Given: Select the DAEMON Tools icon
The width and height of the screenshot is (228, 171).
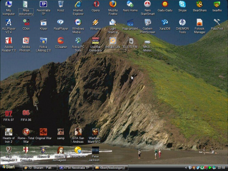Looking at the screenshot, I should 182,26.
